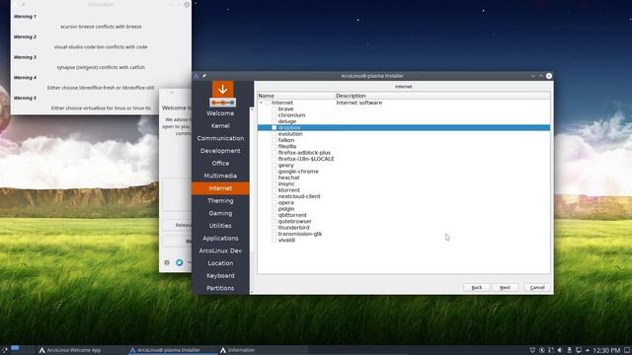Select the hexchat row

[x=404, y=177]
